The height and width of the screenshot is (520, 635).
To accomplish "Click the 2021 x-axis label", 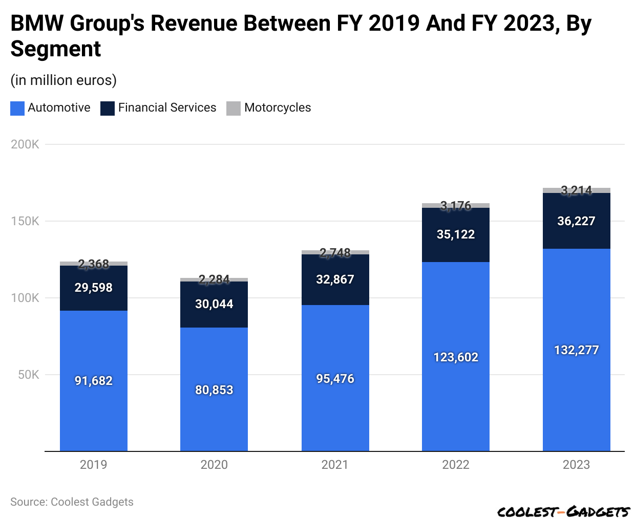I will click(x=335, y=465).
